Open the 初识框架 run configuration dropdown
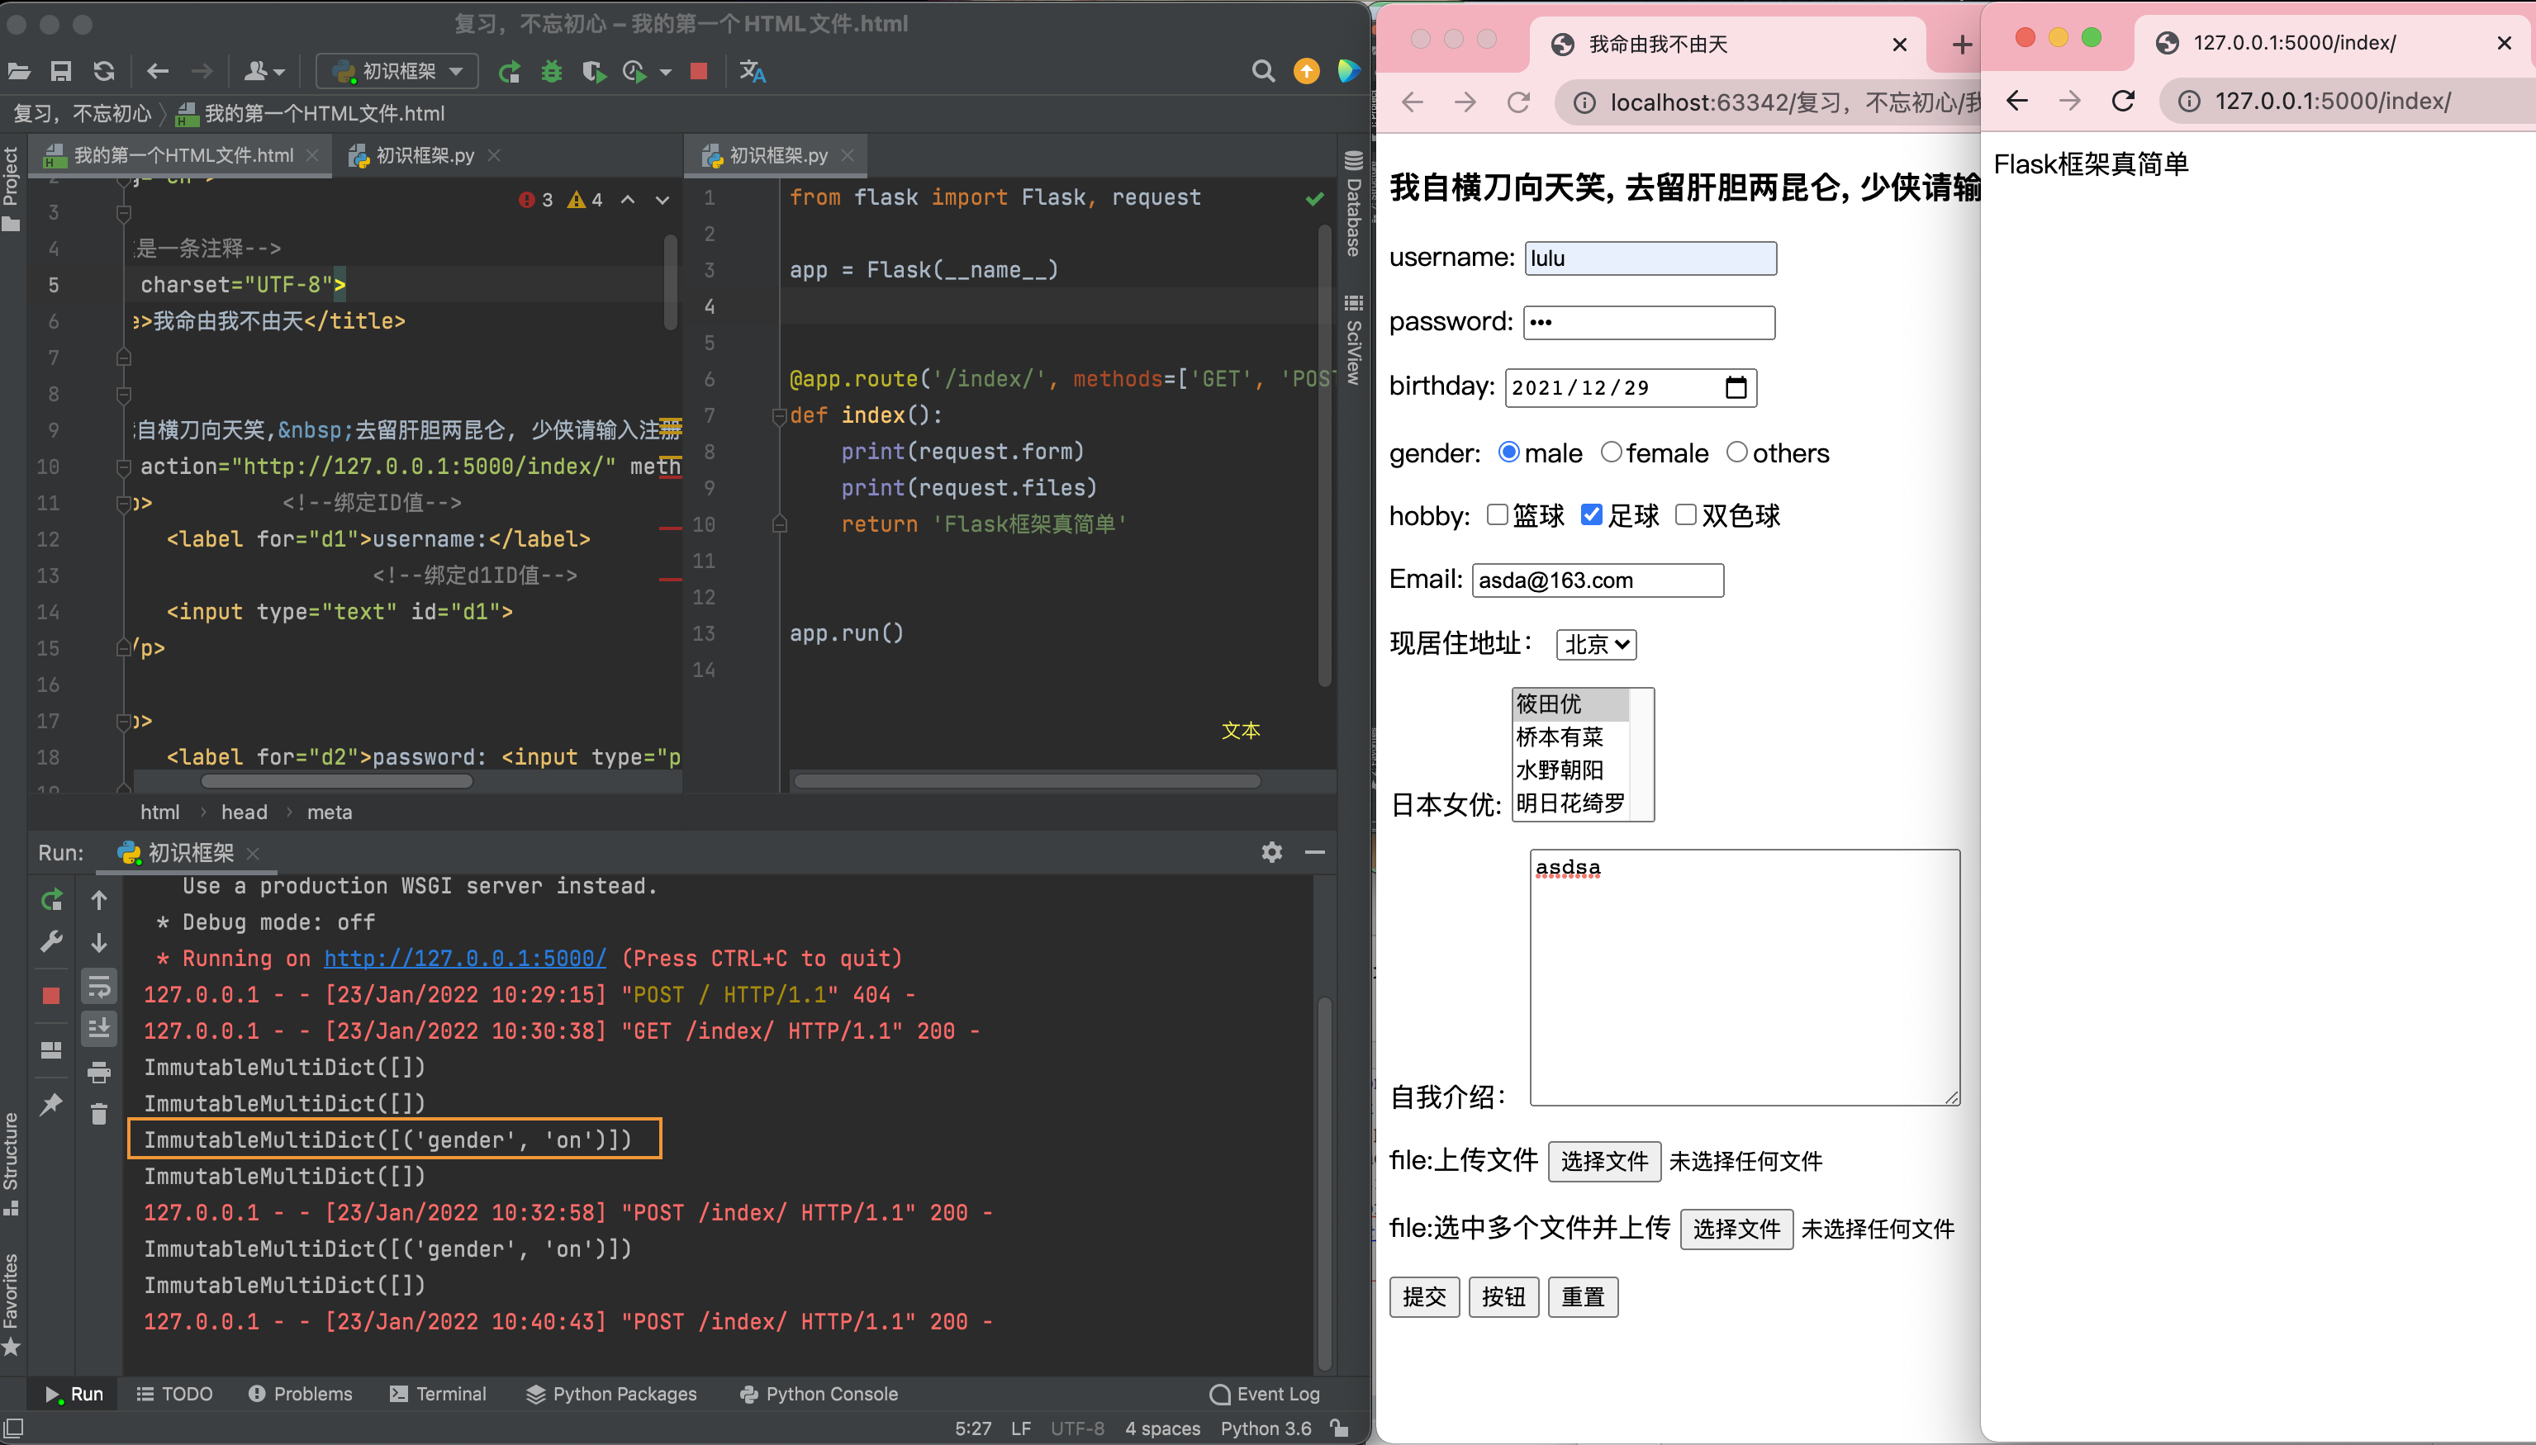 point(398,72)
